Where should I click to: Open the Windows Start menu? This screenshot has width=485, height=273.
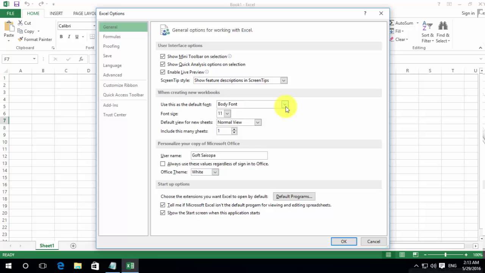tap(8, 266)
